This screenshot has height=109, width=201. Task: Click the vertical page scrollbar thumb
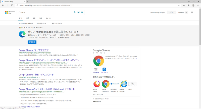coord(200,27)
